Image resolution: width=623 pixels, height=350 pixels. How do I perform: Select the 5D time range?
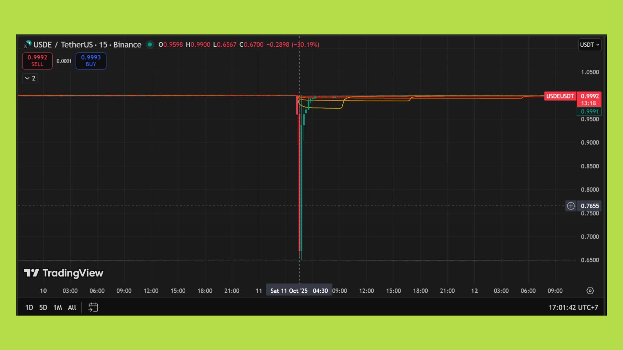[x=43, y=308]
